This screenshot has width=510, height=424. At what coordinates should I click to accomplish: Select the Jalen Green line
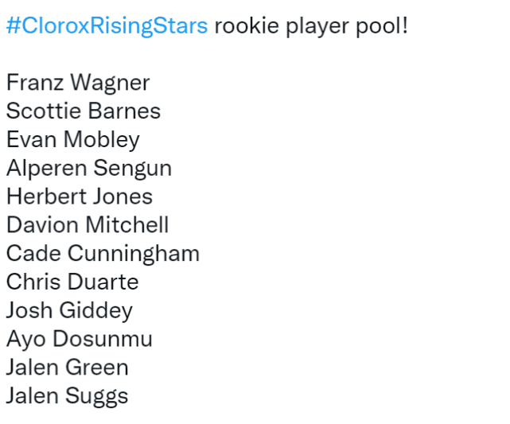pos(67,368)
